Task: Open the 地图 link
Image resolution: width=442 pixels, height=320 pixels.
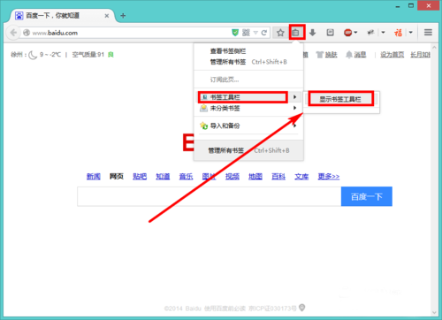Action: [x=255, y=176]
